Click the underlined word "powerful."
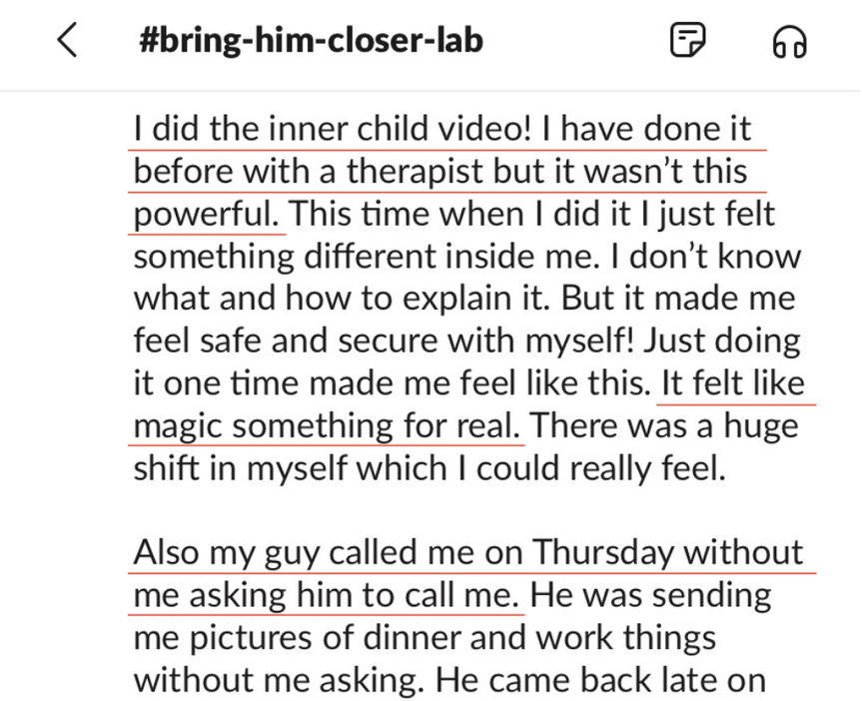Viewport: 862px width, 701px height. pos(207,214)
